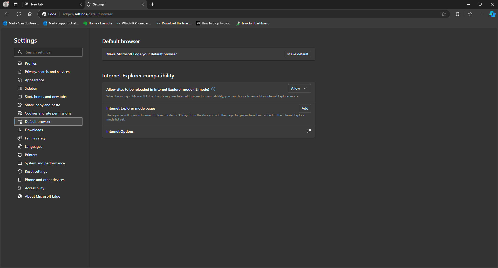This screenshot has width=498, height=268.
Task: Open a new tab with plus
Action: 153,4
